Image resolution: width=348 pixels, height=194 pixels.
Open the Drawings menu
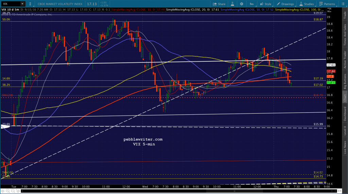tap(285, 4)
